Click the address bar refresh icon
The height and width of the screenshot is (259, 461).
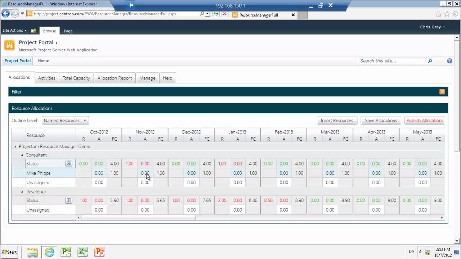[x=216, y=14]
